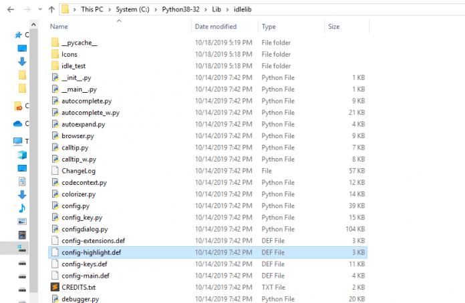This screenshot has height=303, width=465.
Task: Sort by Type column header
Action: pyautogui.click(x=269, y=27)
